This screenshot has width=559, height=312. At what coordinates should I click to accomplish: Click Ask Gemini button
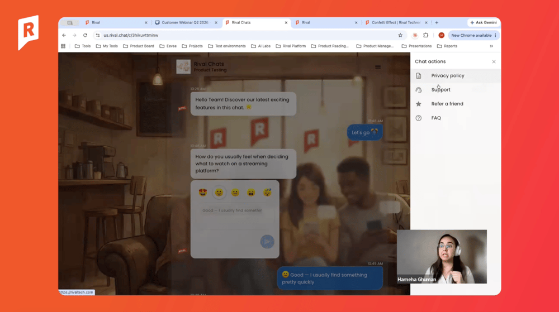point(484,22)
